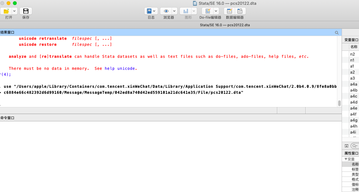Open the Data Editor browse magnifier icon
The width and height of the screenshot is (359, 192).
point(240,11)
